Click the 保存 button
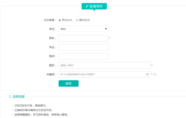 (x=69, y=83)
